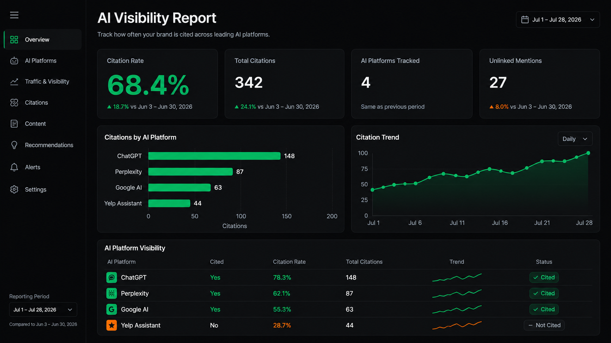Click the Alerts bell icon
Image resolution: width=611 pixels, height=343 pixels.
coord(14,167)
